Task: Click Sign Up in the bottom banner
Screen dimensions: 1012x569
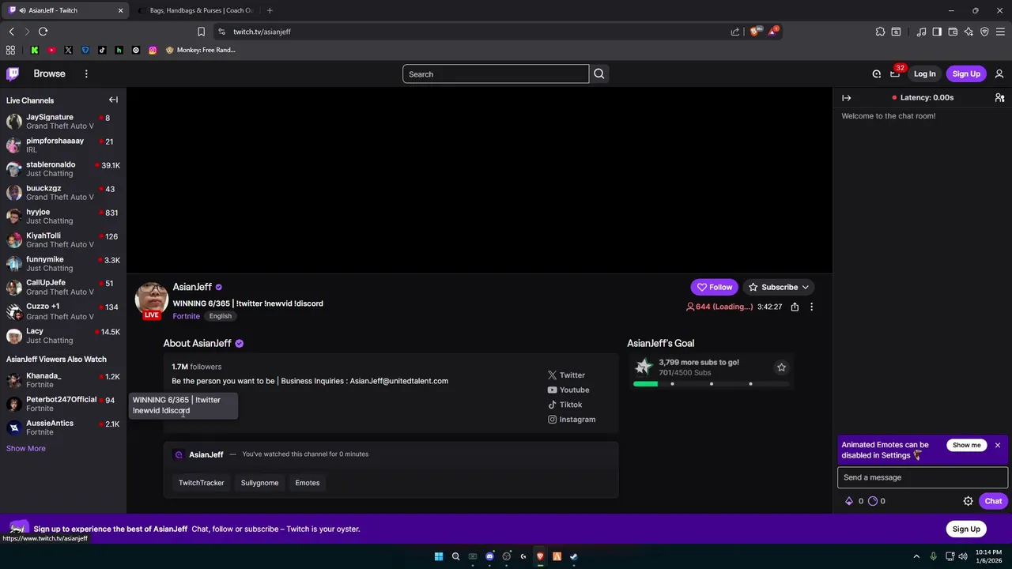Action: click(x=966, y=529)
